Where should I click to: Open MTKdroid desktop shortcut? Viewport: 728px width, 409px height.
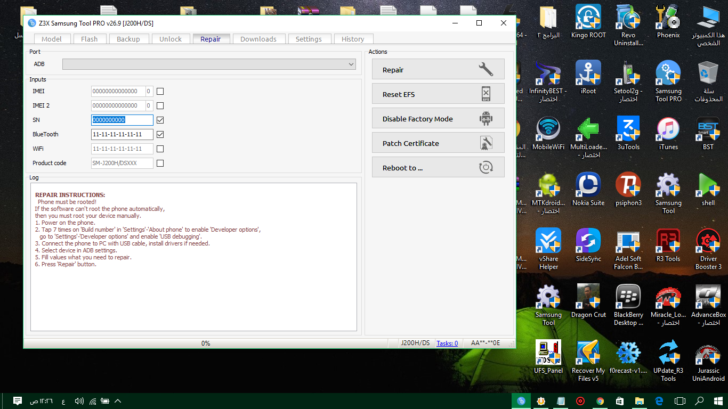point(548,193)
